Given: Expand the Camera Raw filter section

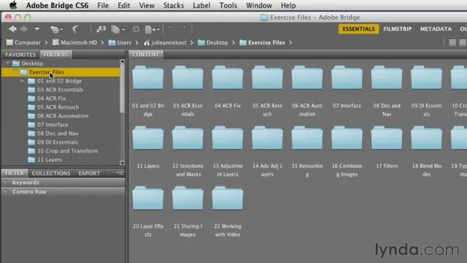Looking at the screenshot, I should 6,191.
